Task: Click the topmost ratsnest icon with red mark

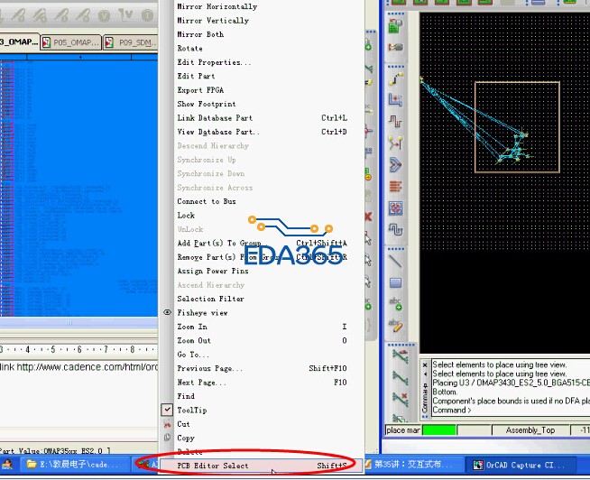Action: pos(400,356)
